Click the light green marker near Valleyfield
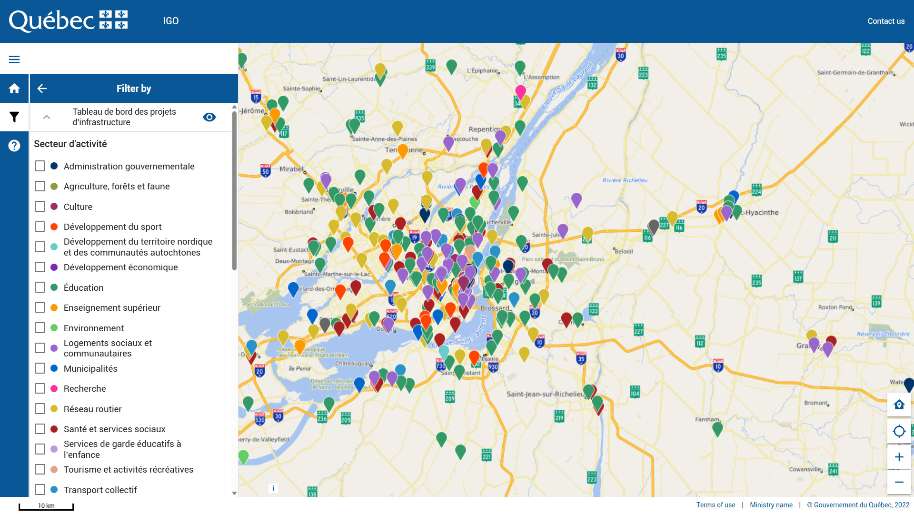914x514 pixels. [x=243, y=457]
